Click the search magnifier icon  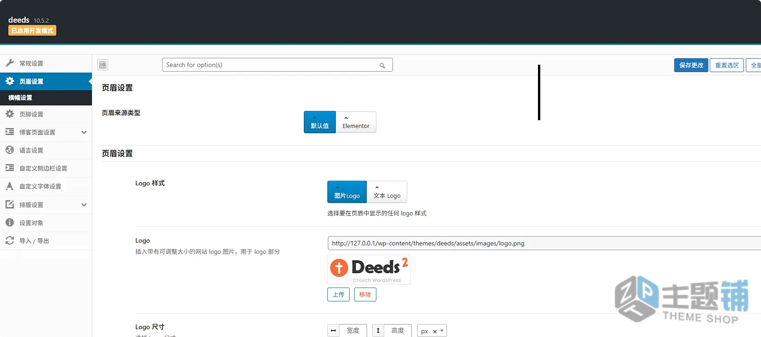pos(382,65)
